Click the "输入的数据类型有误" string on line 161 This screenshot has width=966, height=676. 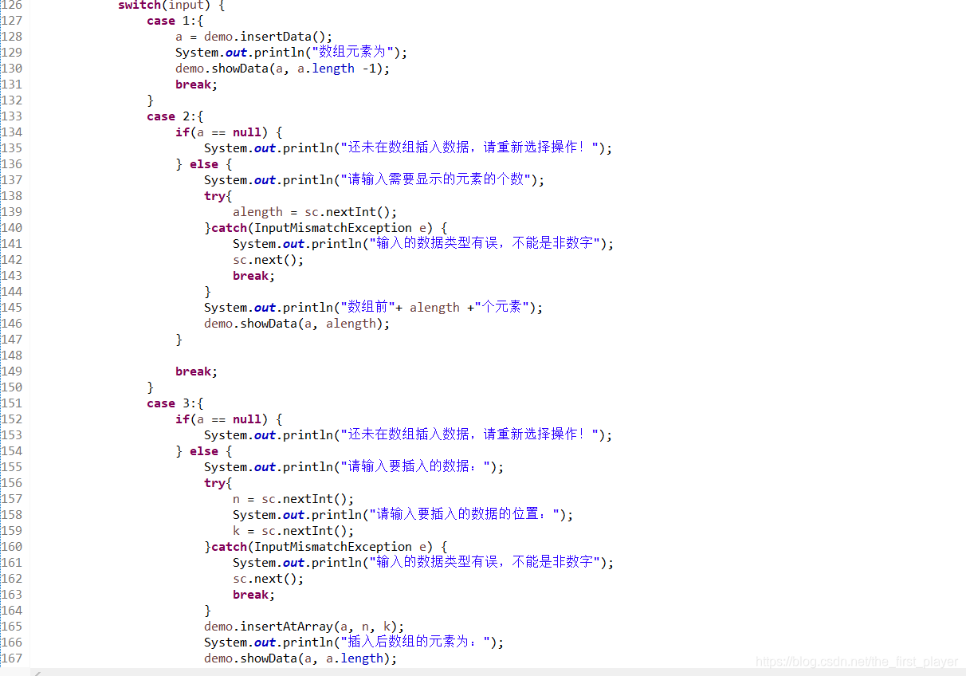pyautogui.click(x=483, y=563)
